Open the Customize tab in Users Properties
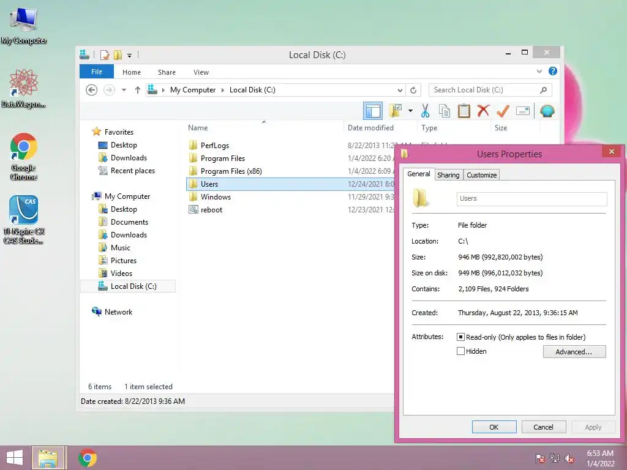The height and width of the screenshot is (470, 627). [x=481, y=175]
